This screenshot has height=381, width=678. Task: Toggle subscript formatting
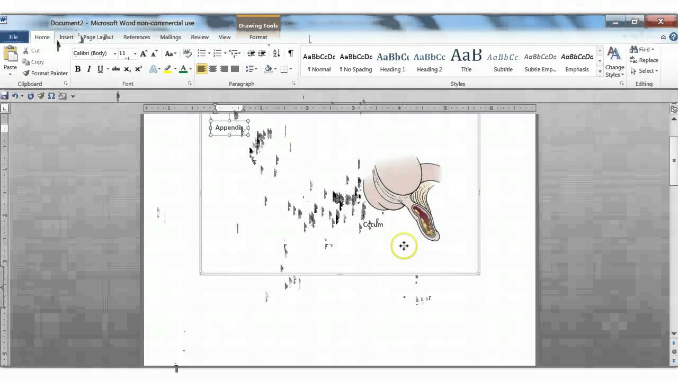[126, 69]
